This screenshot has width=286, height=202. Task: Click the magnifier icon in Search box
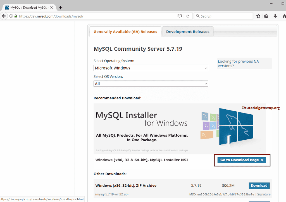[x=198, y=16]
